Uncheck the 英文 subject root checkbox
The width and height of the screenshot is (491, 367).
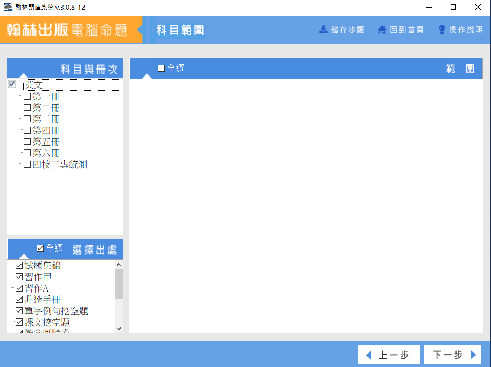[x=12, y=85]
